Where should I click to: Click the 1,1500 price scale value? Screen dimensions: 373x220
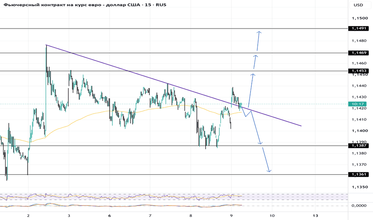click(x=360, y=18)
